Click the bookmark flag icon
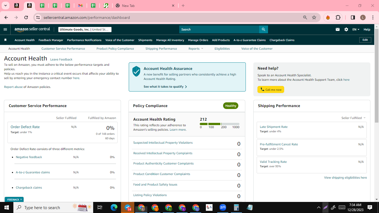The width and height of the screenshot is (379, 213). [5, 40]
